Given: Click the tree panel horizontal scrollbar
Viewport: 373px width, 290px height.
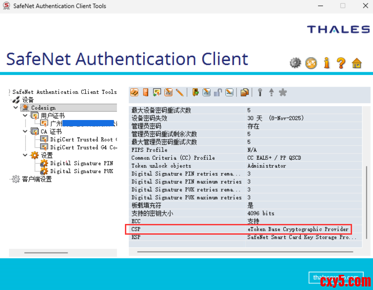Looking at the screenshot, I should (x=46, y=253).
